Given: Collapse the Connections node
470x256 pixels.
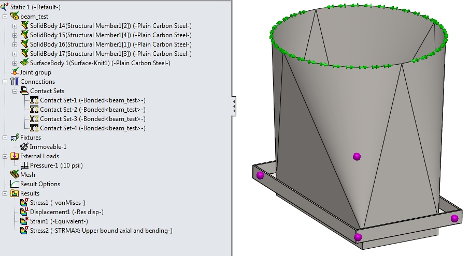Looking at the screenshot, I should point(5,82).
